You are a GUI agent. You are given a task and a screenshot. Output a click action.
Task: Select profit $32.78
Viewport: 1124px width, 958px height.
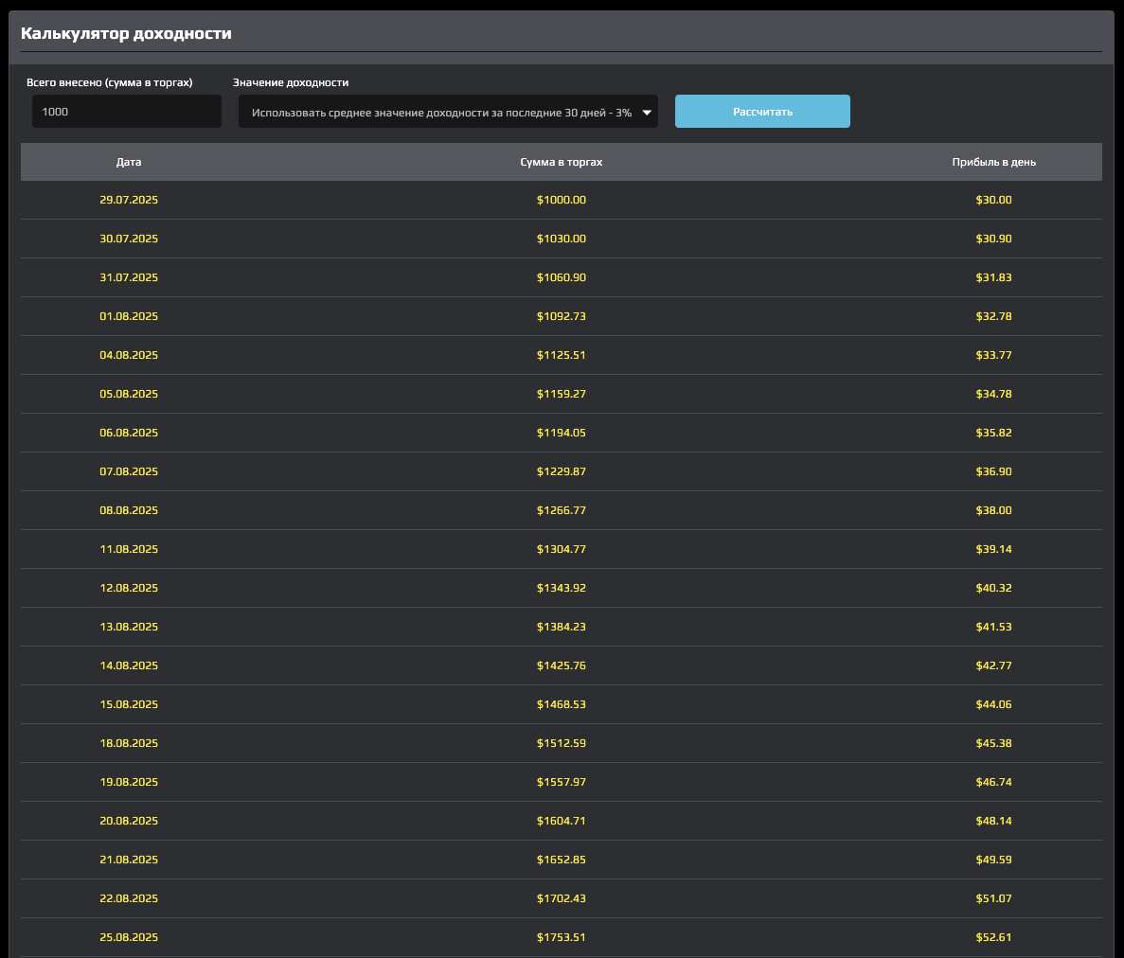(x=993, y=316)
